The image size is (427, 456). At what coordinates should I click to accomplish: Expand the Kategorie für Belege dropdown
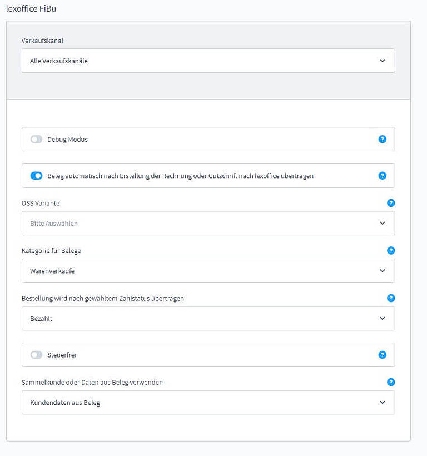point(208,271)
